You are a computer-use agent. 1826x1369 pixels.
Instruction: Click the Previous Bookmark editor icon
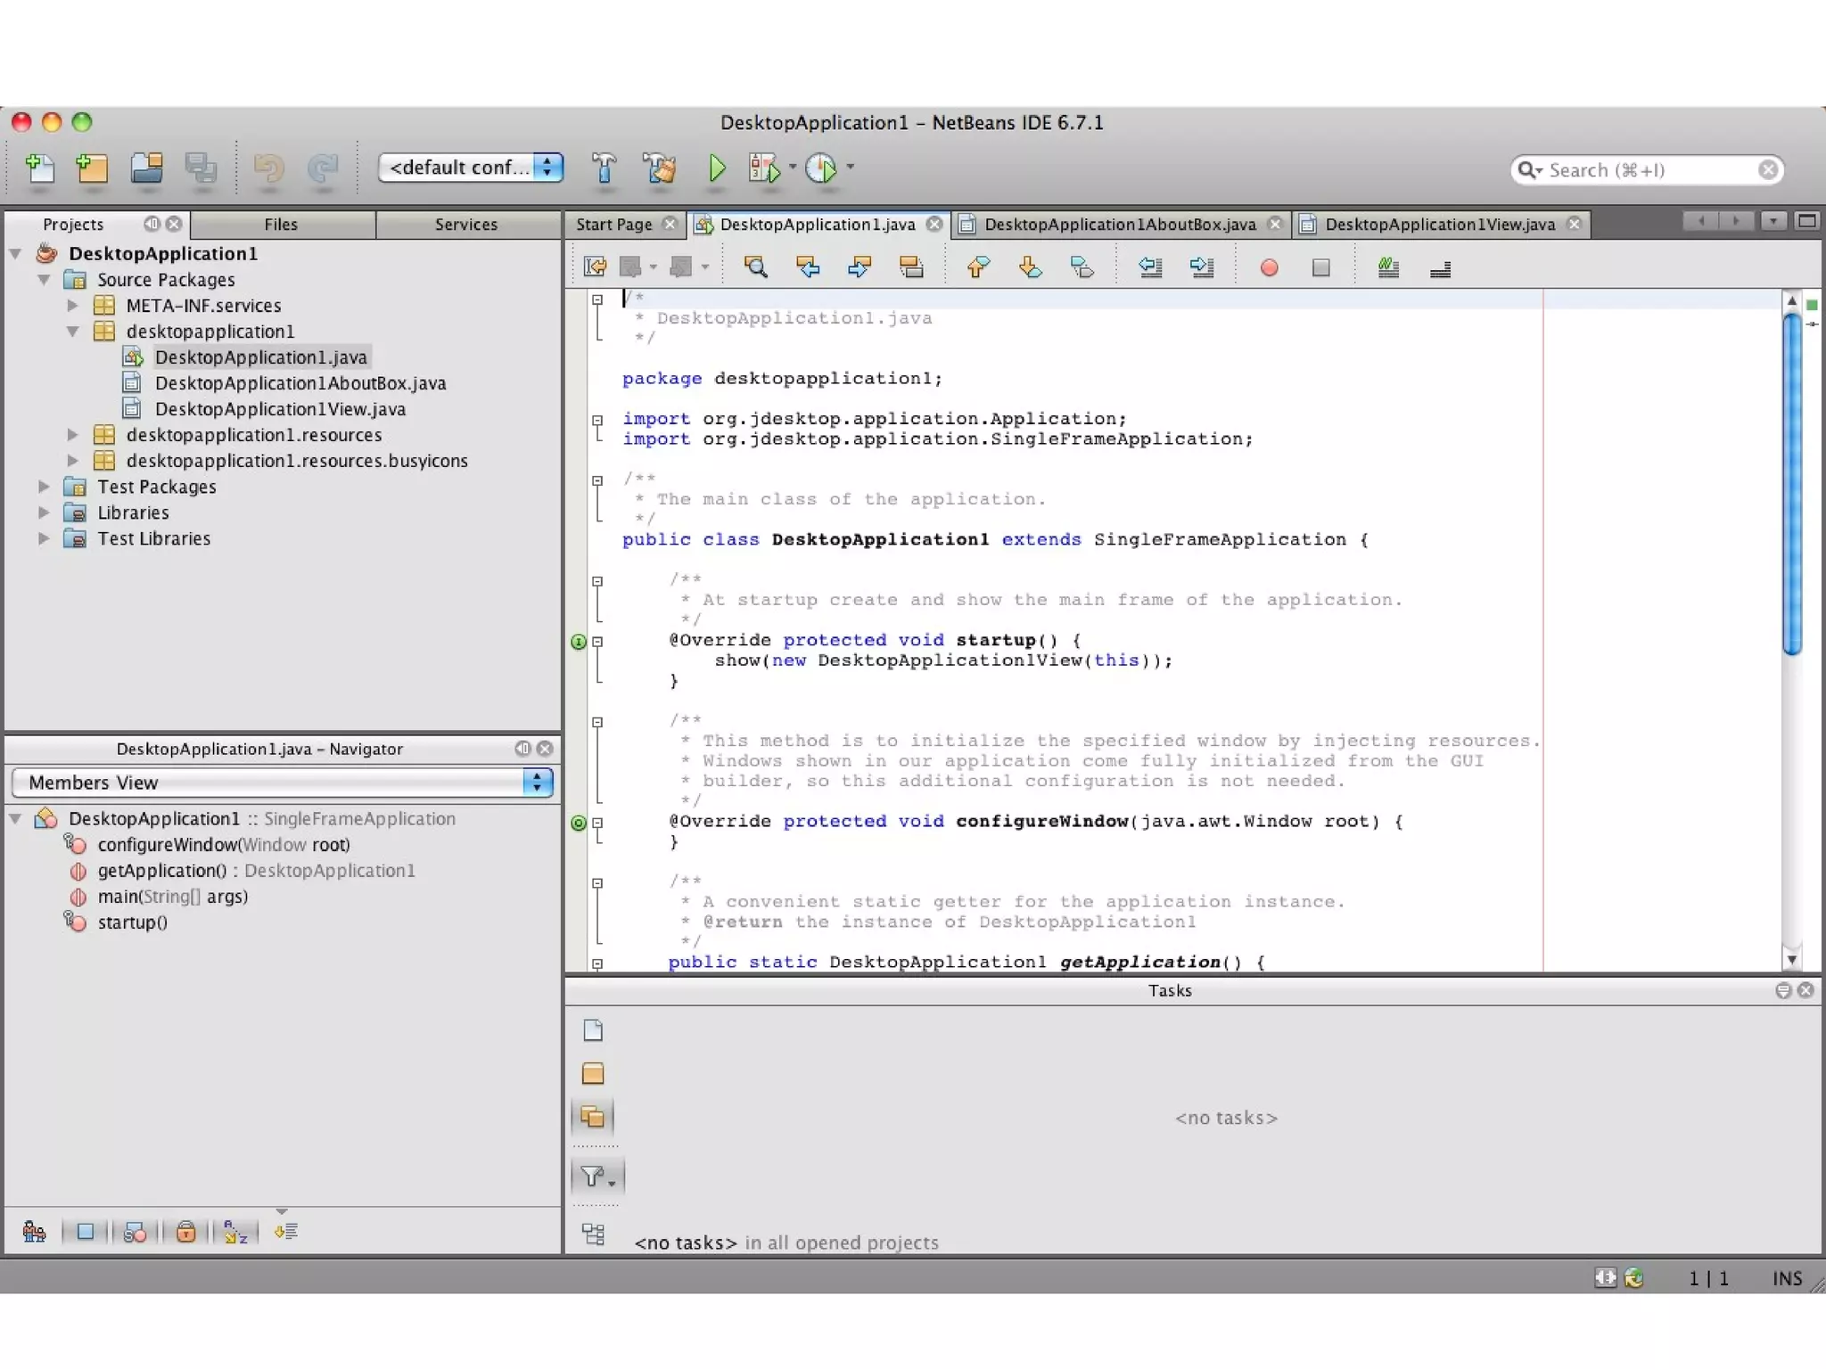(x=978, y=267)
